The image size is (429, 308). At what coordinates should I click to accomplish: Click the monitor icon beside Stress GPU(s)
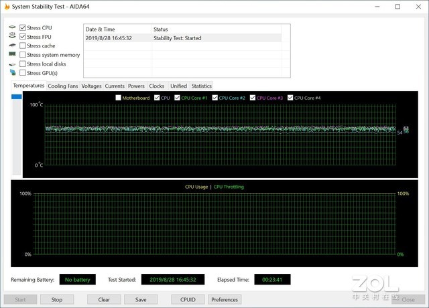13,72
